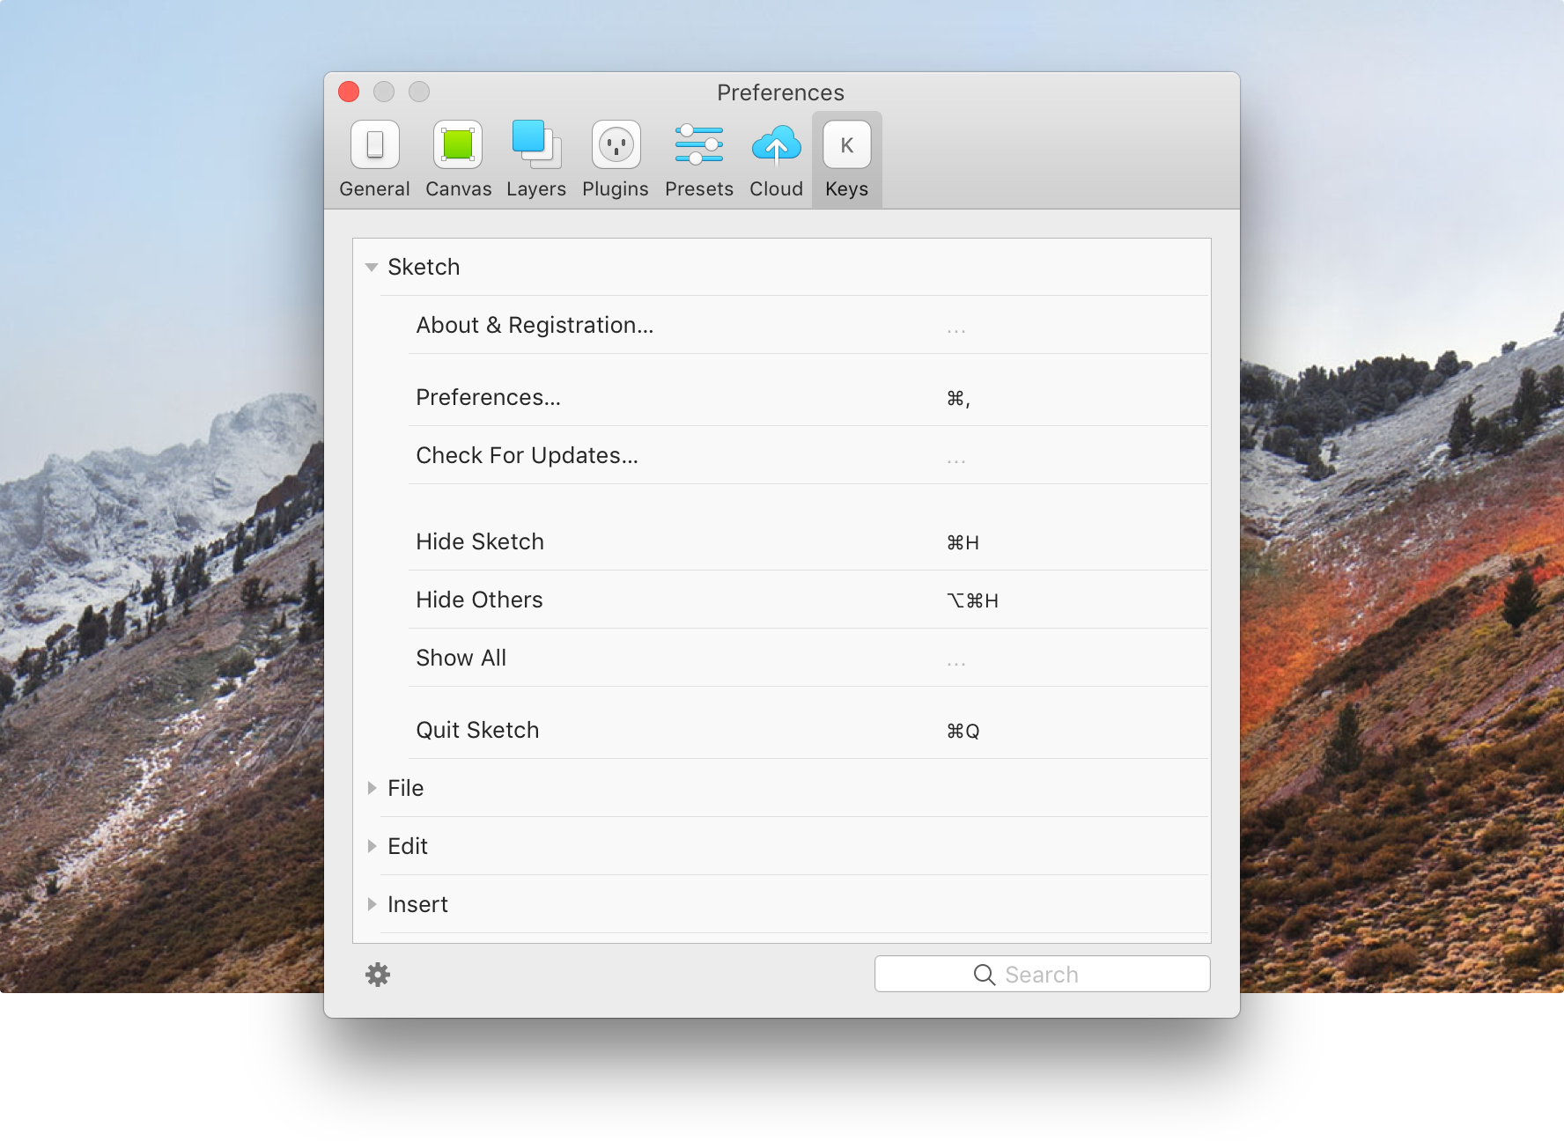Click the magnifying glass search icon
The width and height of the screenshot is (1564, 1141).
pyautogui.click(x=985, y=975)
